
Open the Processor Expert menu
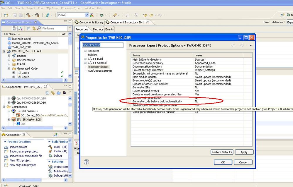tap(71, 8)
